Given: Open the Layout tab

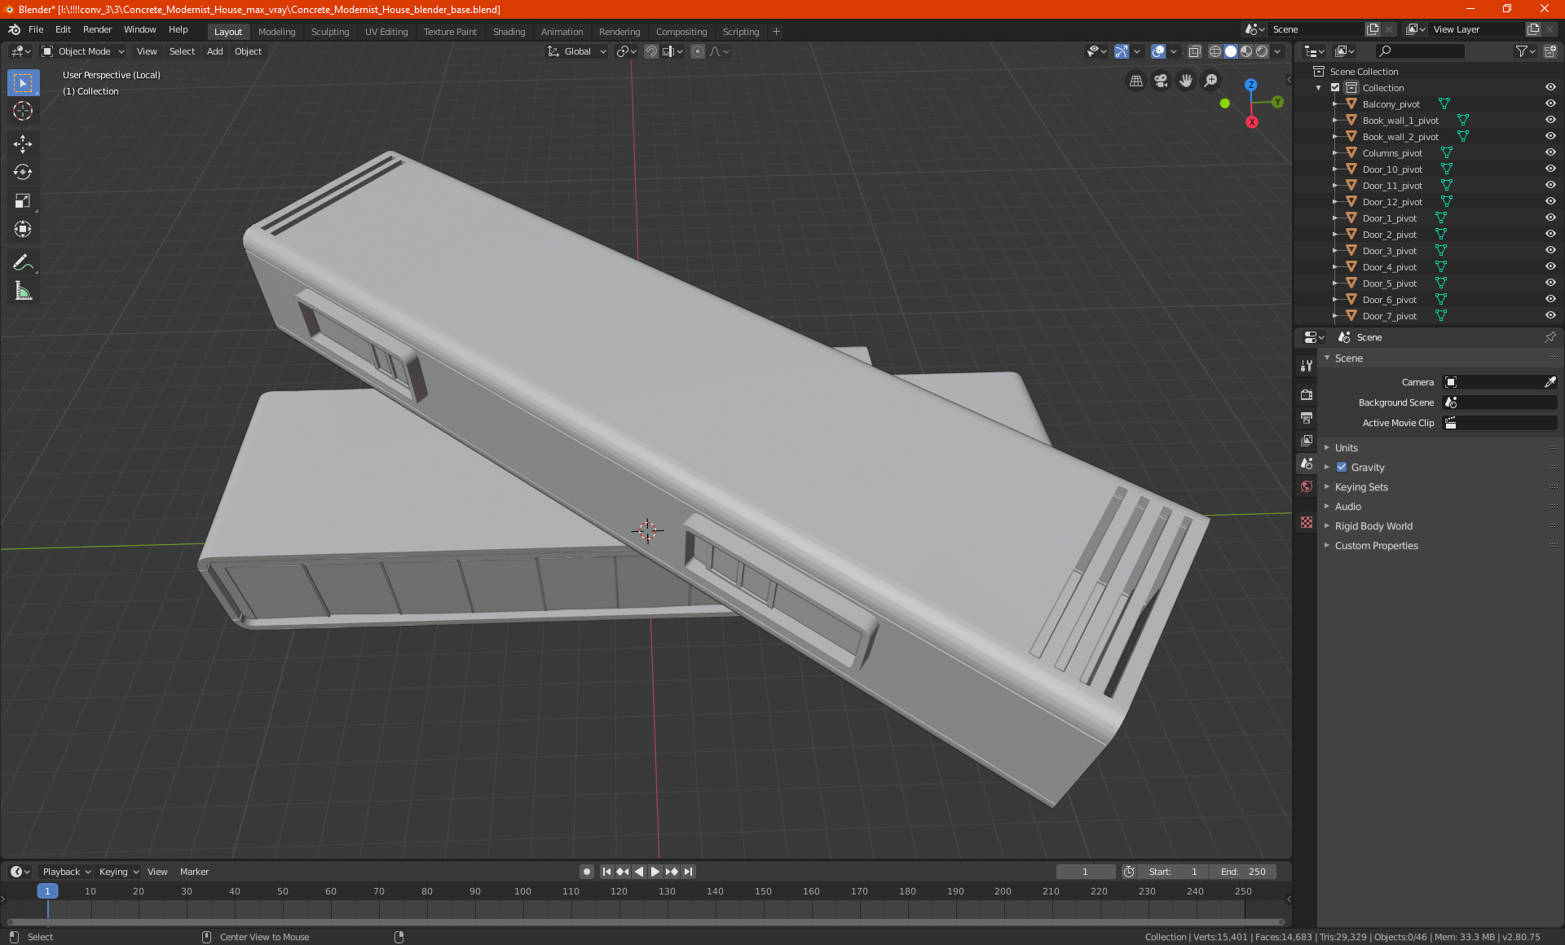Looking at the screenshot, I should click(x=228, y=30).
